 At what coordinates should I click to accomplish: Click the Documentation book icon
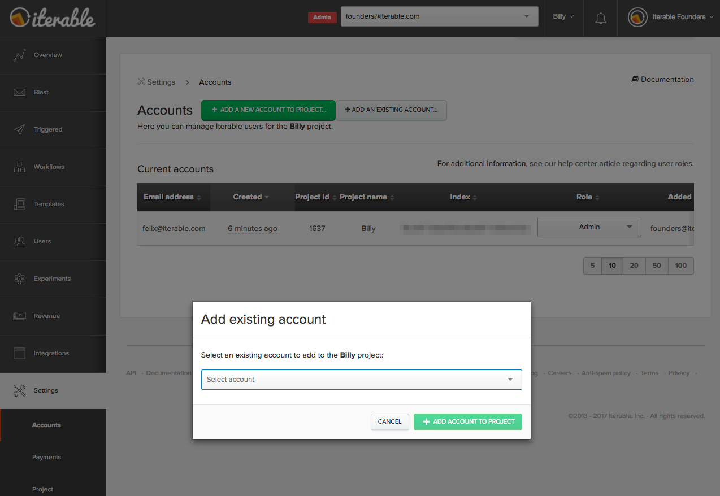635,80
